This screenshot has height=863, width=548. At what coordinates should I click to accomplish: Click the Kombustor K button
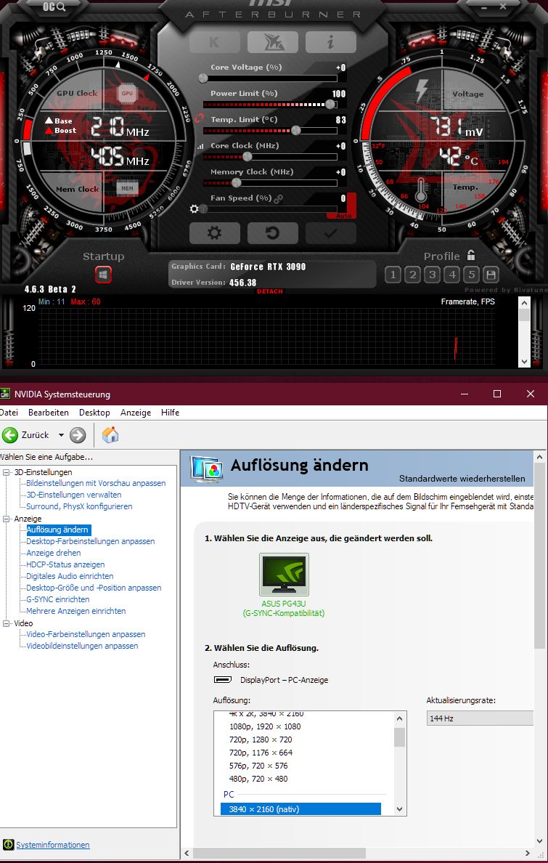[215, 42]
